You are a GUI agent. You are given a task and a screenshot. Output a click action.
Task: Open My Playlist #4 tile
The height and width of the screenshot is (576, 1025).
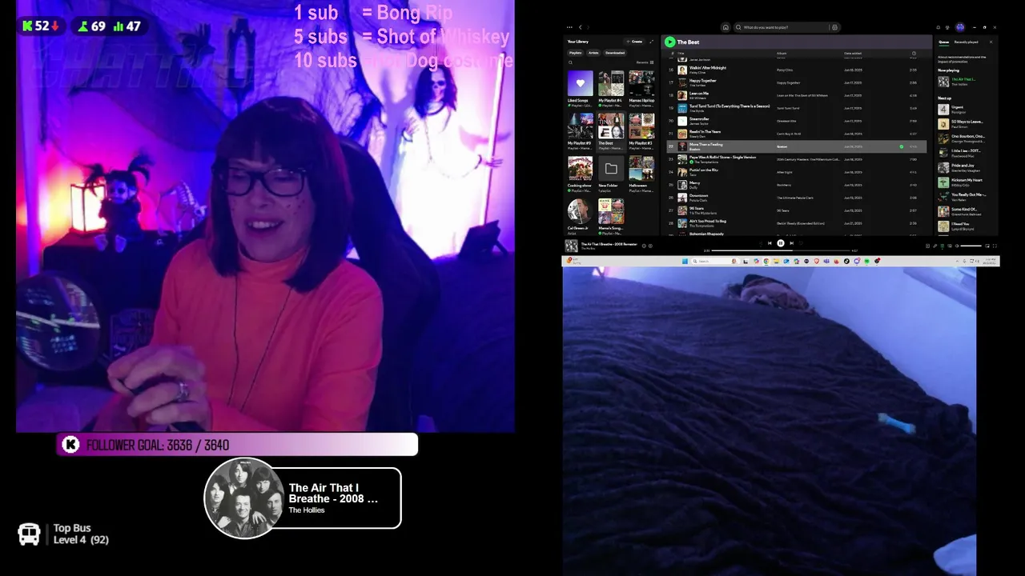[x=611, y=88]
